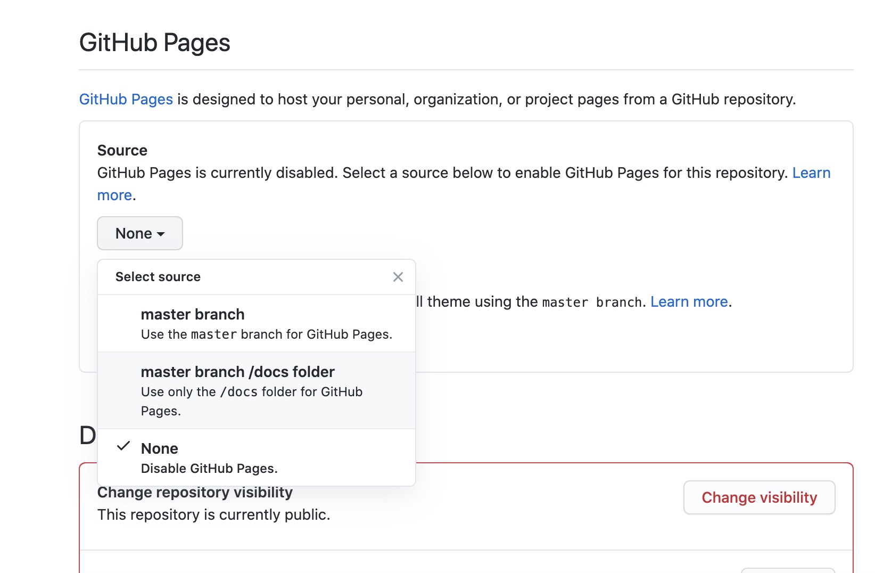Click the Change visibility button
The image size is (875, 573).
759,497
